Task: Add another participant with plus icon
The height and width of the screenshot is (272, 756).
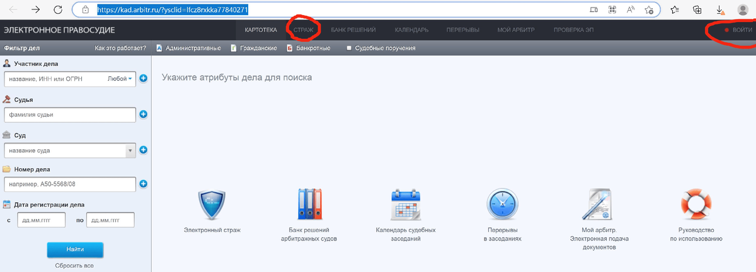Action: 143,79
